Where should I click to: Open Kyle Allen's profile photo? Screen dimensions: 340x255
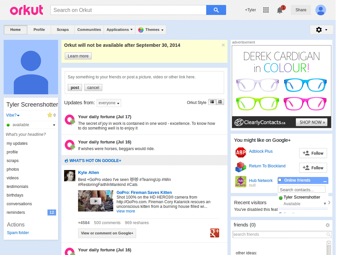[x=70, y=176]
